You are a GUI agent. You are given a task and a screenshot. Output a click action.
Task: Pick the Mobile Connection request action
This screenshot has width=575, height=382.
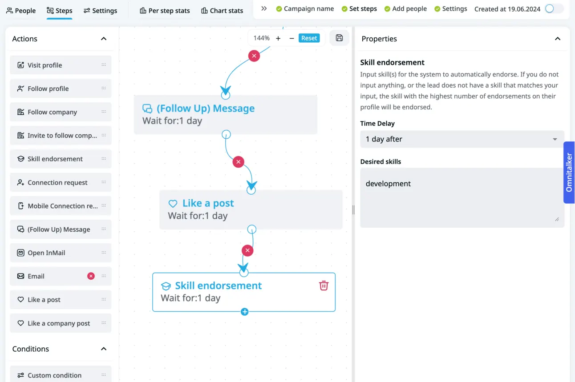click(61, 206)
